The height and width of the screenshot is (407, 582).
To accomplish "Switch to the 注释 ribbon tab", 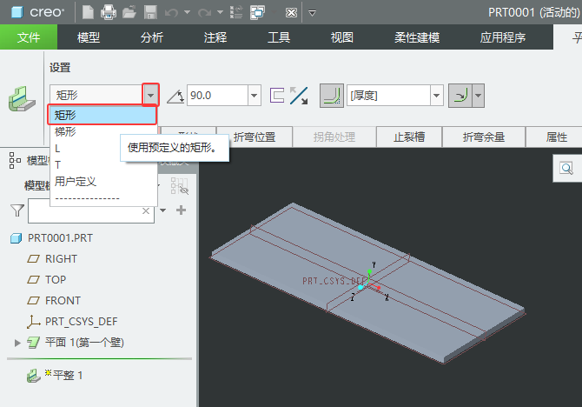I will click(215, 37).
